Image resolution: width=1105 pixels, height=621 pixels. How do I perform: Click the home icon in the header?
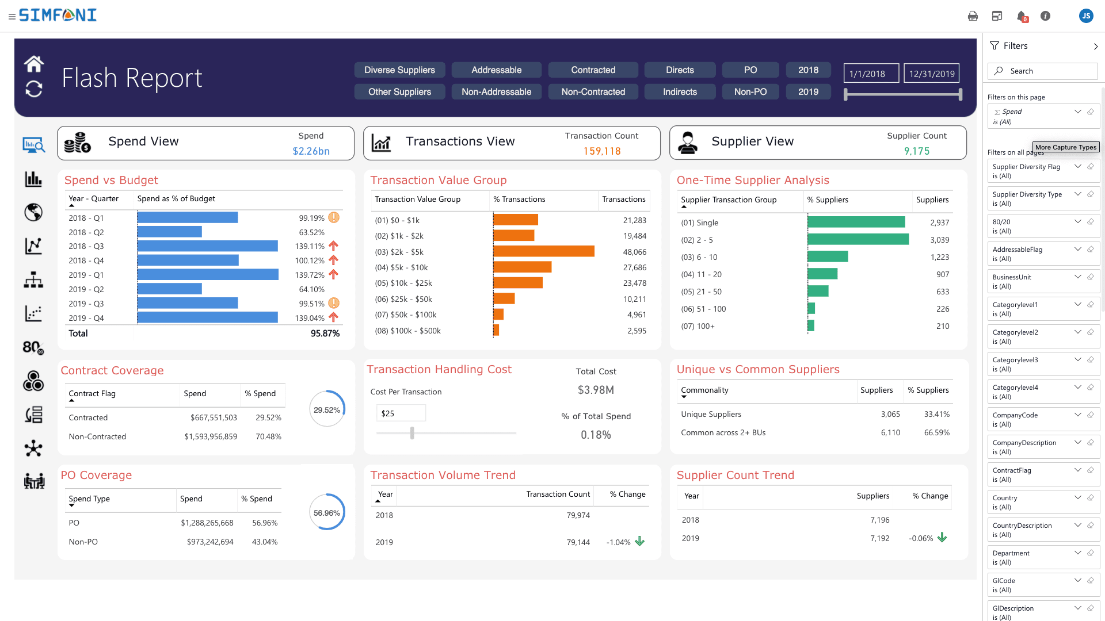click(x=34, y=64)
